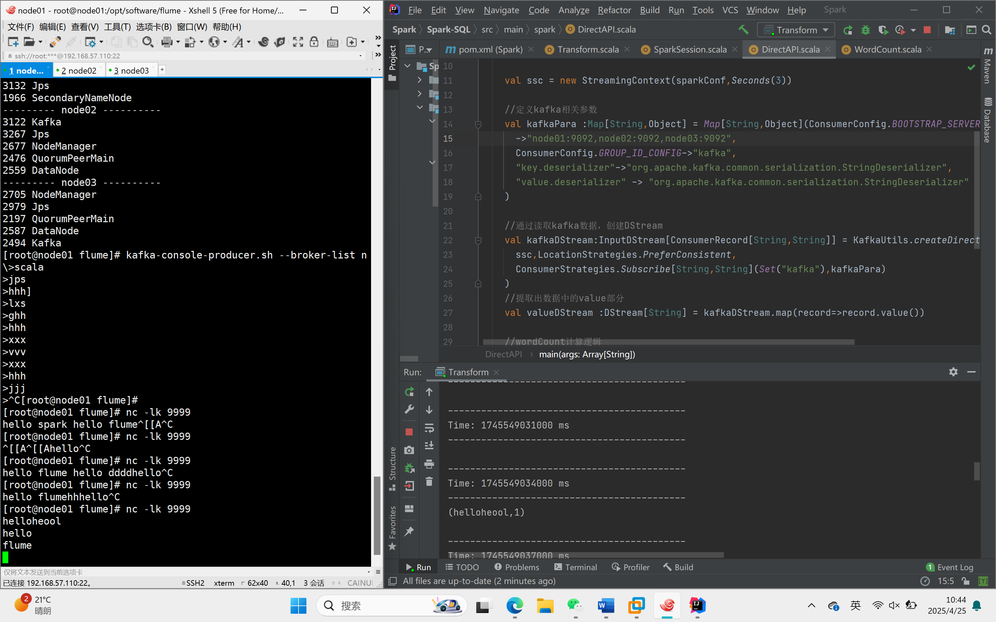The image size is (996, 622).
Task: Fold the kafkaPara code block at line 14
Action: click(x=478, y=124)
